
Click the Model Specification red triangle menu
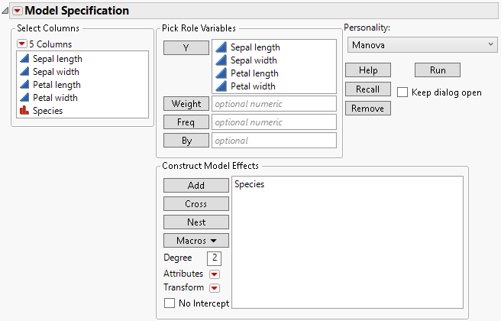coord(18,11)
